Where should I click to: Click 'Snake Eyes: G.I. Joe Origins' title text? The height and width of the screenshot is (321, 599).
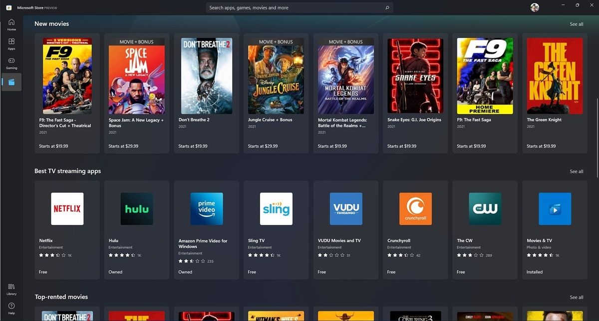click(414, 120)
